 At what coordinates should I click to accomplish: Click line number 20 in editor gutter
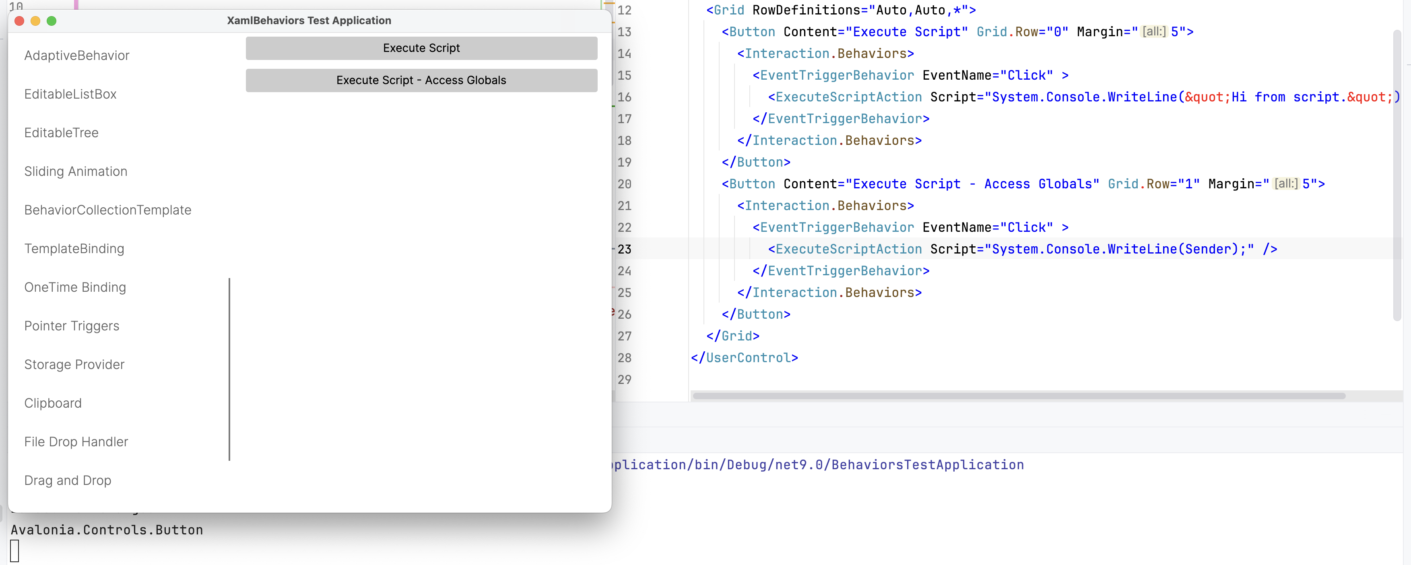click(x=625, y=184)
